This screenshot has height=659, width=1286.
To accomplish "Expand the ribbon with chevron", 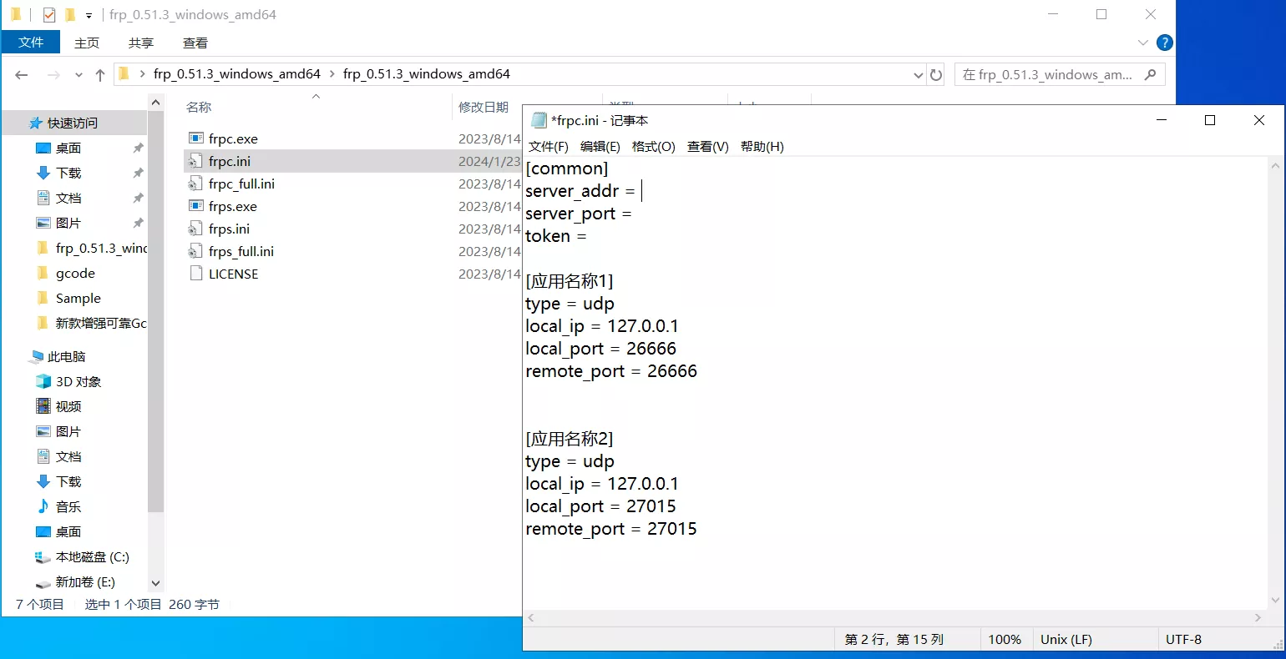I will pyautogui.click(x=1143, y=43).
